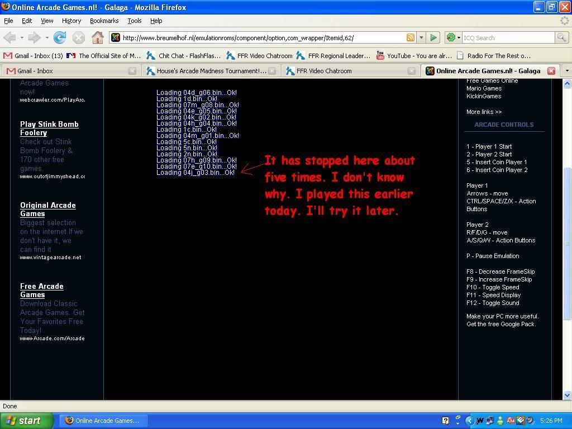Image resolution: width=572 pixels, height=429 pixels.
Task: Open the Play Stink Bomb Foolery link
Action: pos(49,128)
